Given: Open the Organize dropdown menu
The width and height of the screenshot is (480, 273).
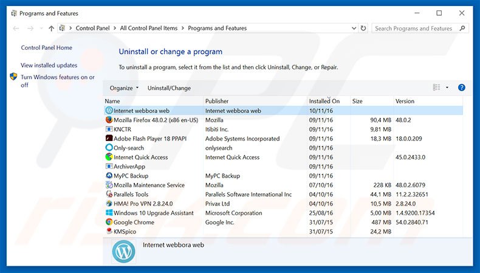Looking at the screenshot, I should pos(124,88).
